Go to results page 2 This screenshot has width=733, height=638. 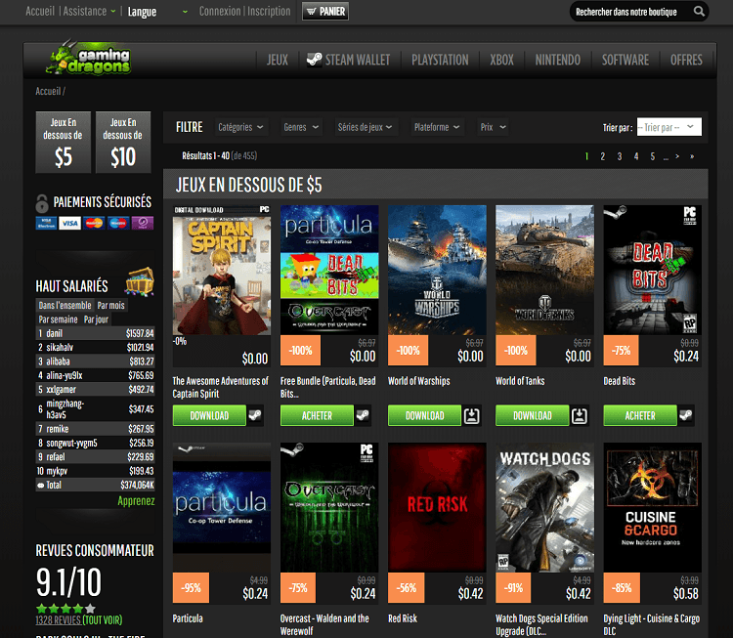pos(603,156)
